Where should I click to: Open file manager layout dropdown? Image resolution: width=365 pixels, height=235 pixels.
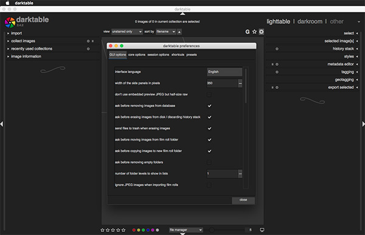(x=186, y=230)
